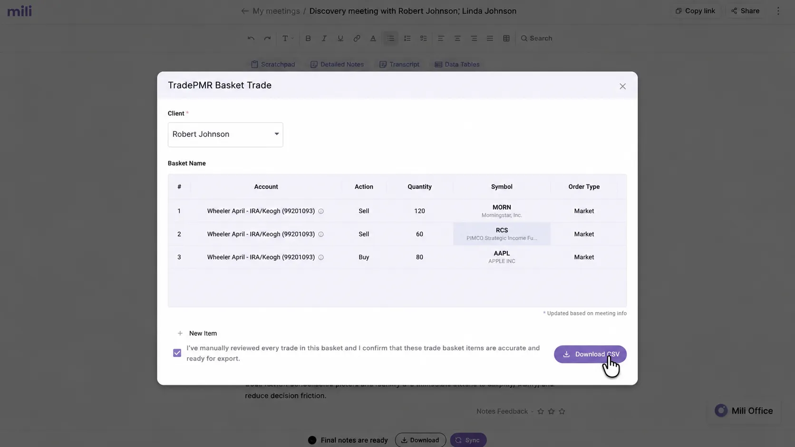Rate the notes with the third star

coord(562,411)
